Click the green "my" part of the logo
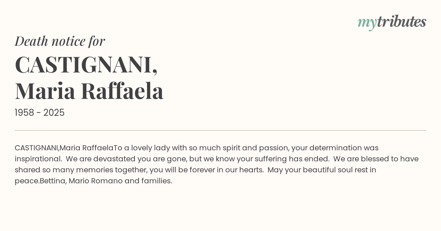The image size is (441, 231). 367,22
